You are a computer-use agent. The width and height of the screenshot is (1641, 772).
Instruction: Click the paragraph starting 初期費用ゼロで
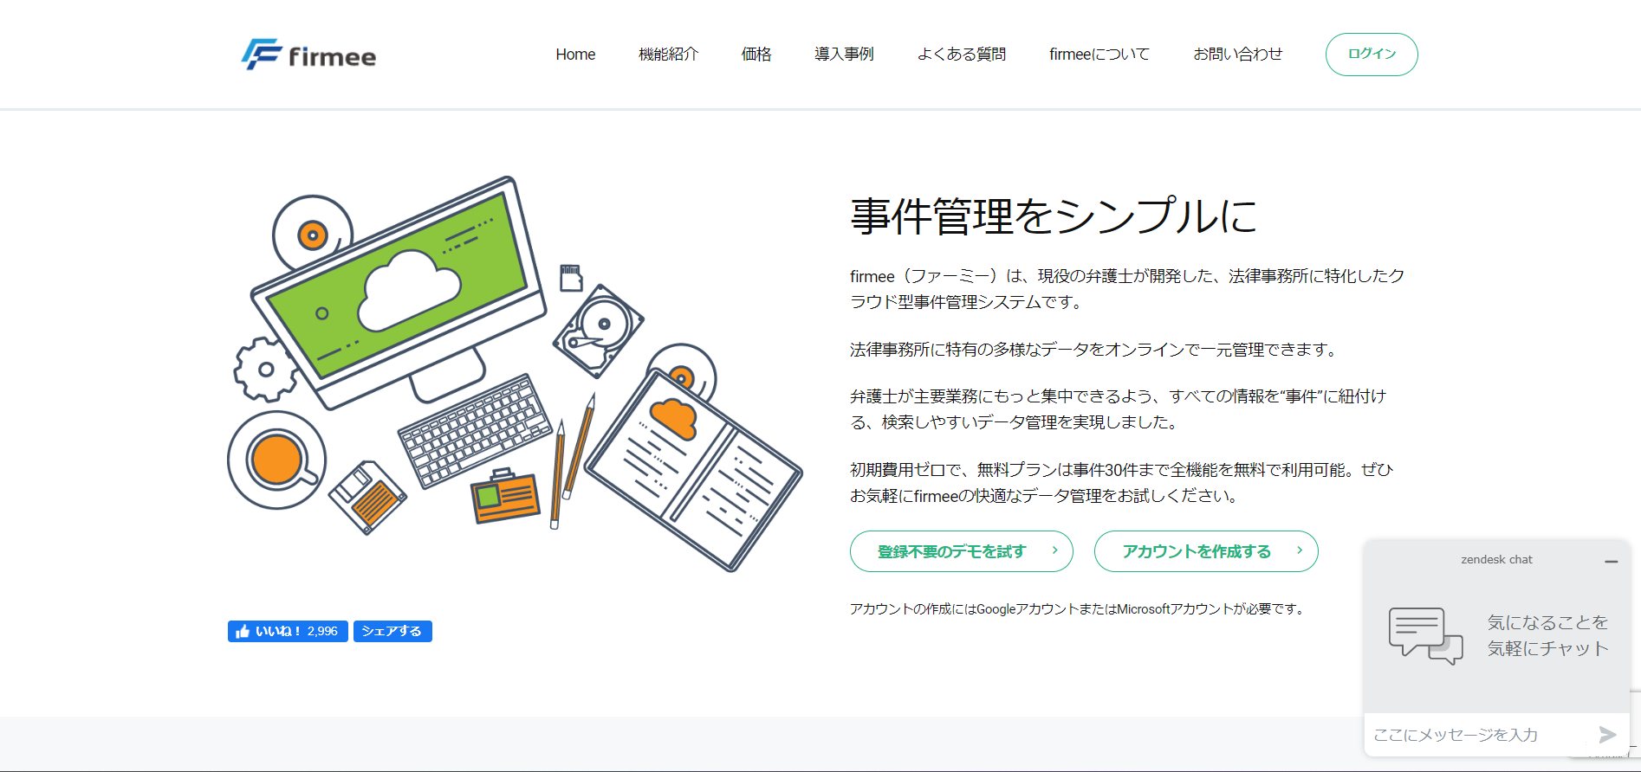point(1121,483)
